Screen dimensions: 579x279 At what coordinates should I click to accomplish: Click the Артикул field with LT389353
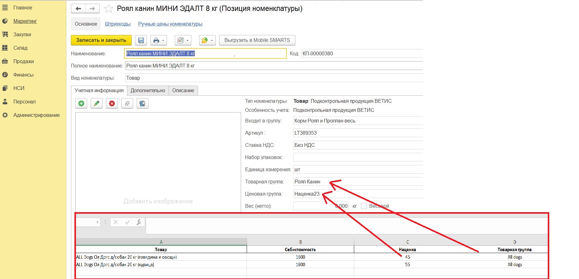(356, 133)
